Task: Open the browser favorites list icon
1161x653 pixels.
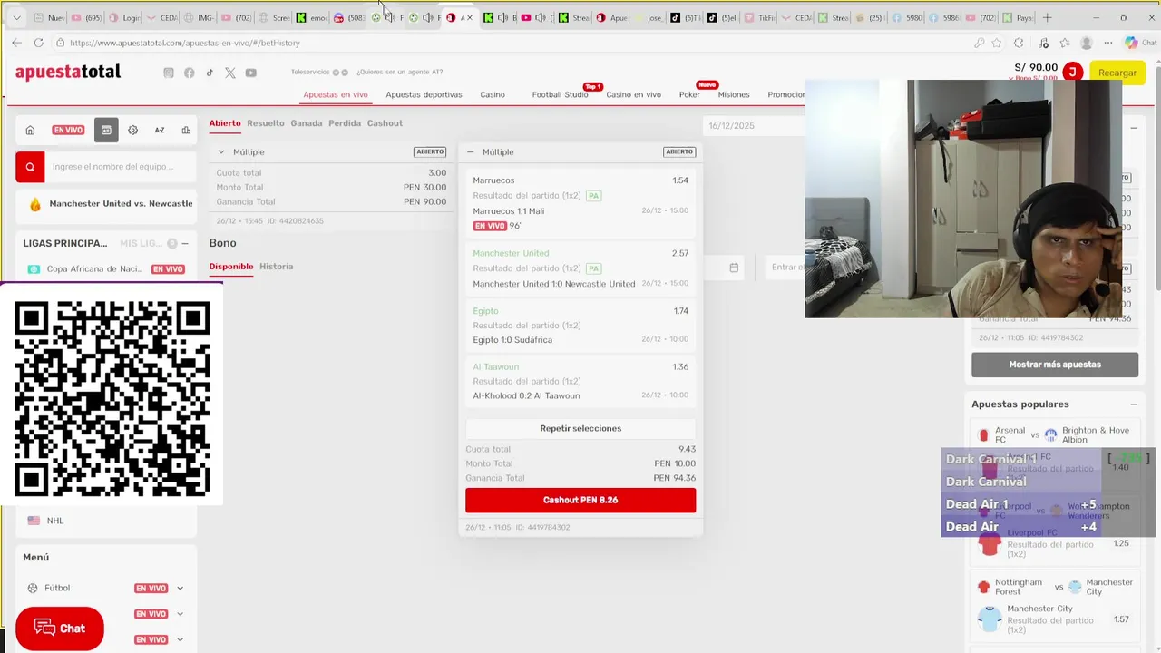Action: tap(1064, 43)
